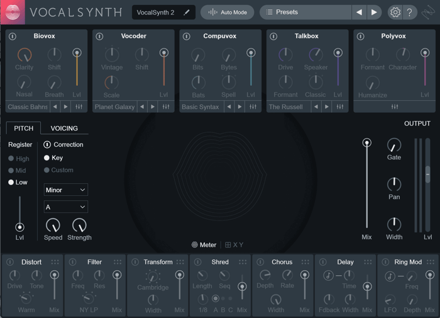Screen dimensions: 440x318
Task: Click the Biovox Lvl slider handle
Action: 77,52
